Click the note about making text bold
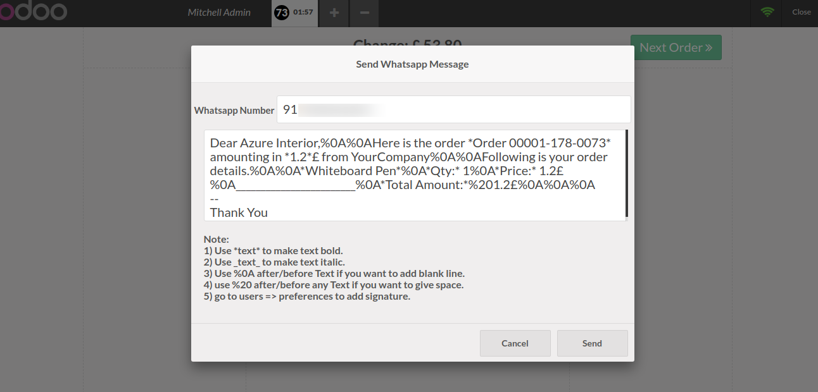 [274, 250]
